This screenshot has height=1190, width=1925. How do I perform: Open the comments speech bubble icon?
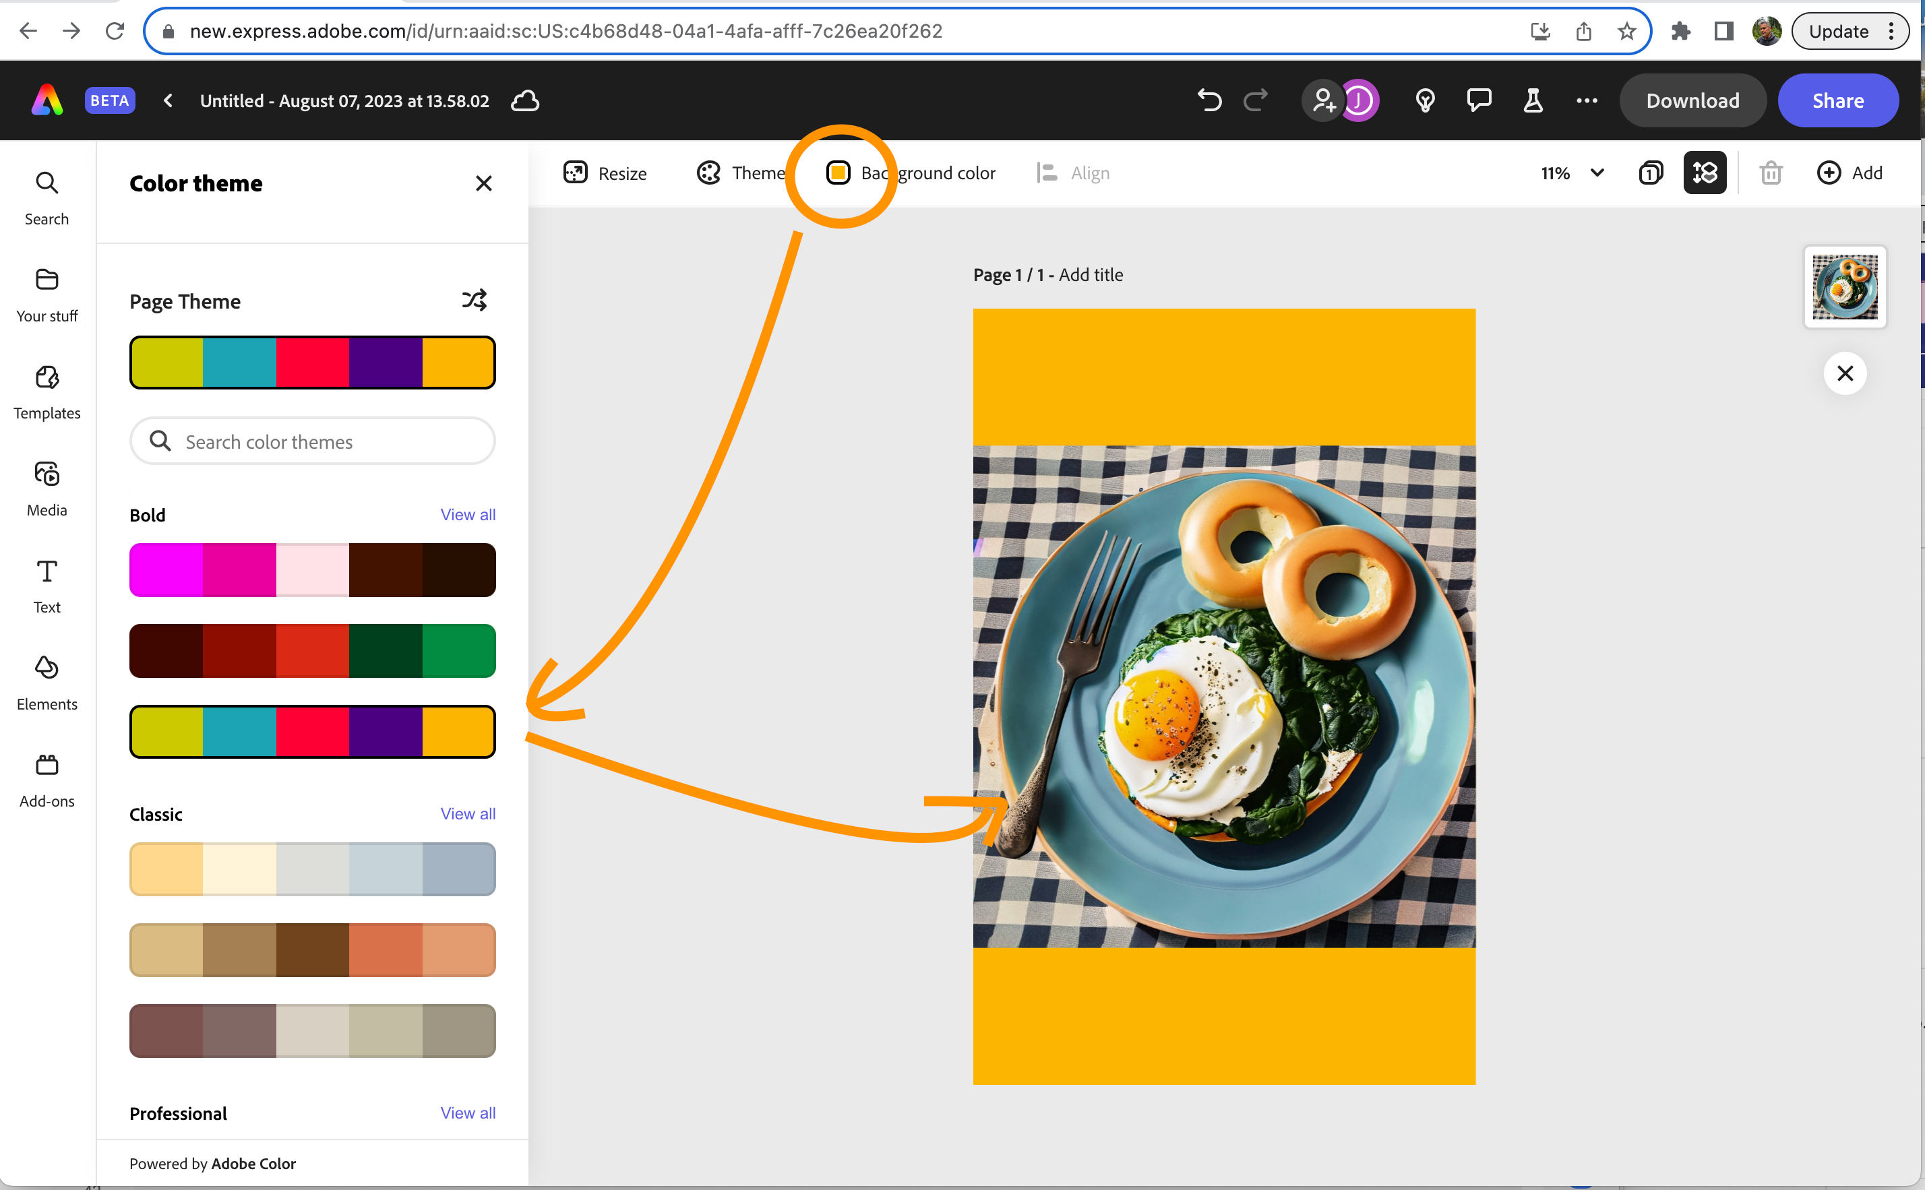click(1479, 101)
